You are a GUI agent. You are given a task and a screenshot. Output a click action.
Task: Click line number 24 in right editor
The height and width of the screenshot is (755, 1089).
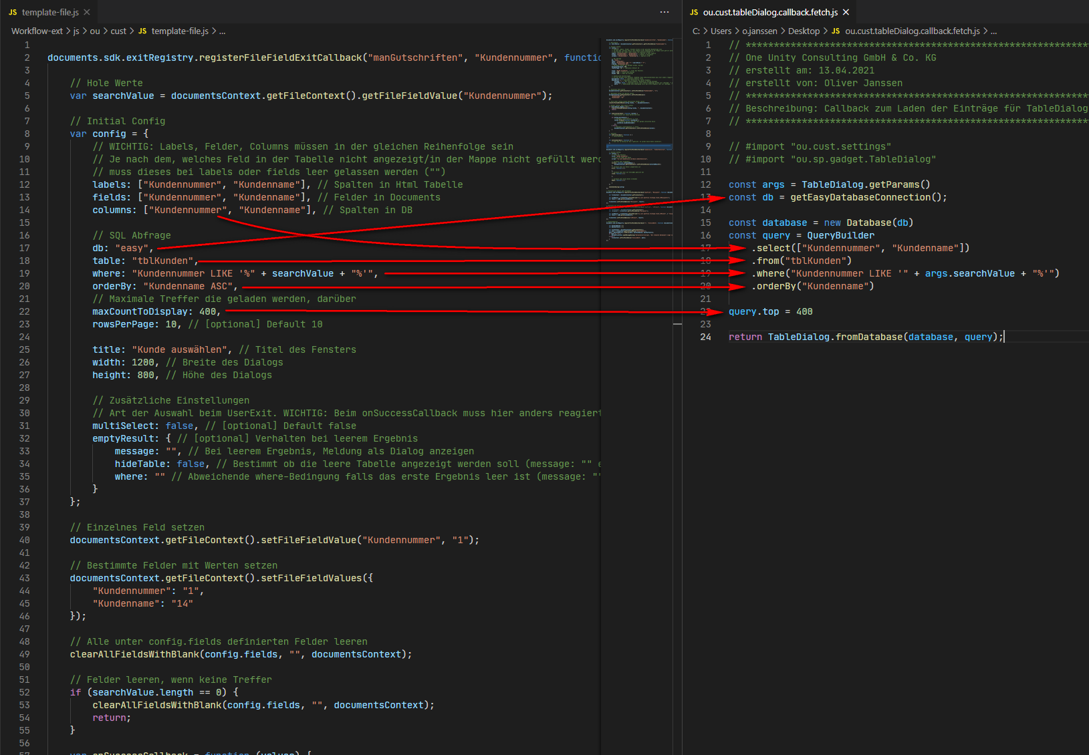click(x=705, y=337)
